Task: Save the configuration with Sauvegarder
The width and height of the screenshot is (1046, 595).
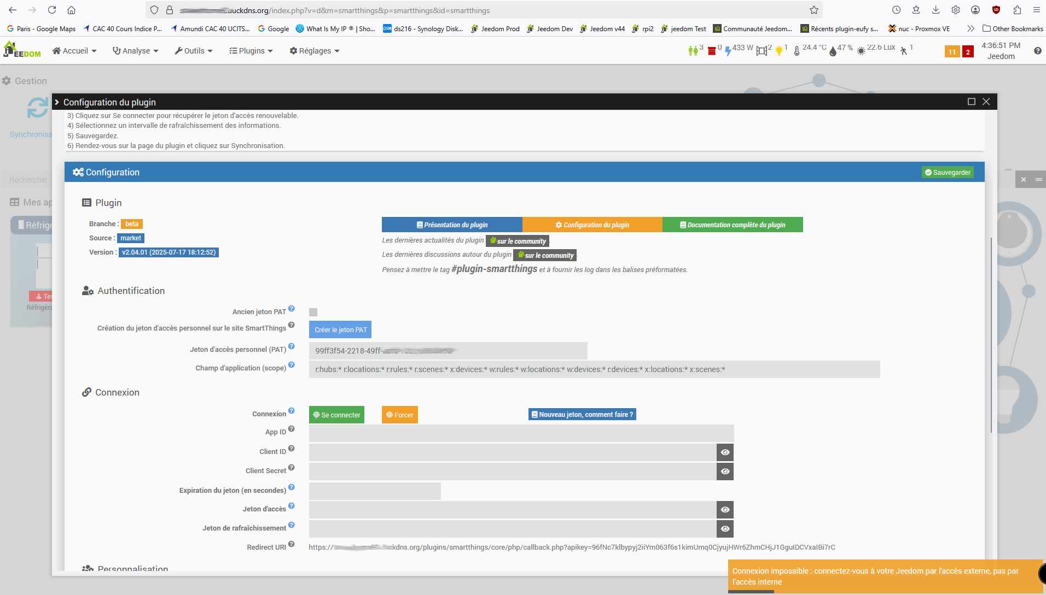Action: coord(948,172)
